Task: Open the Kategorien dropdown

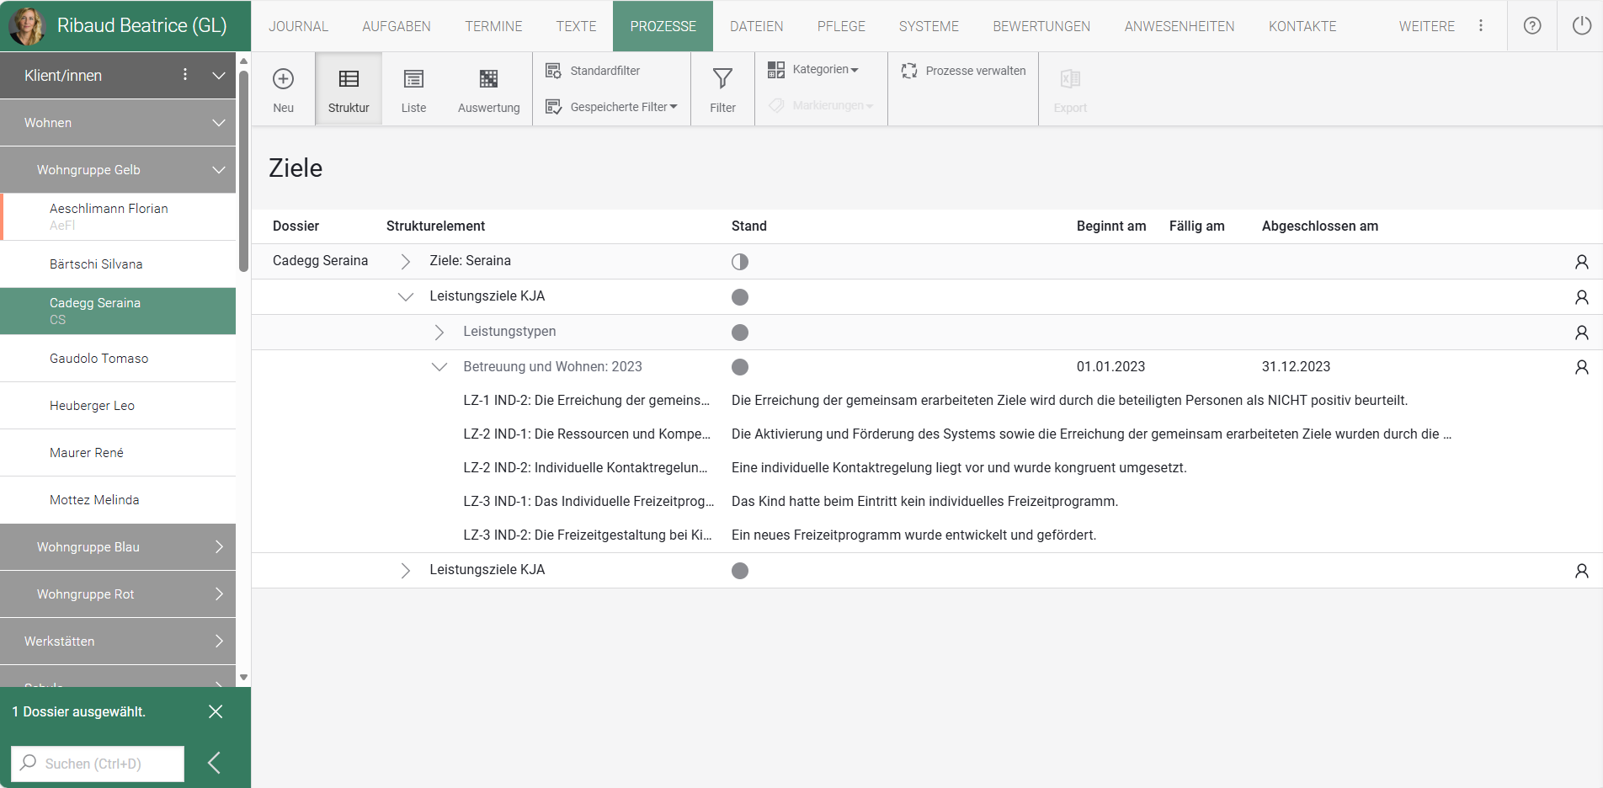Action: tap(813, 70)
